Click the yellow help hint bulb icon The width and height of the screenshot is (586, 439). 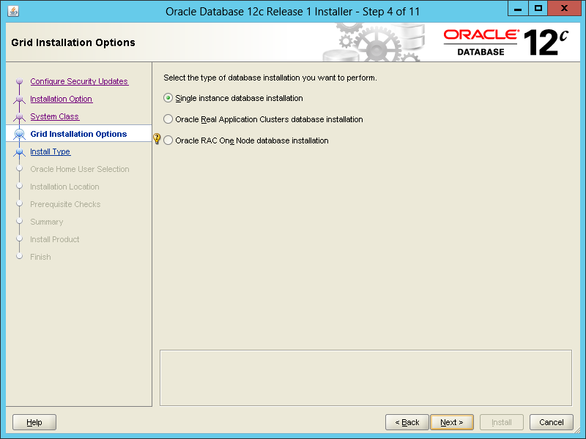[157, 139]
